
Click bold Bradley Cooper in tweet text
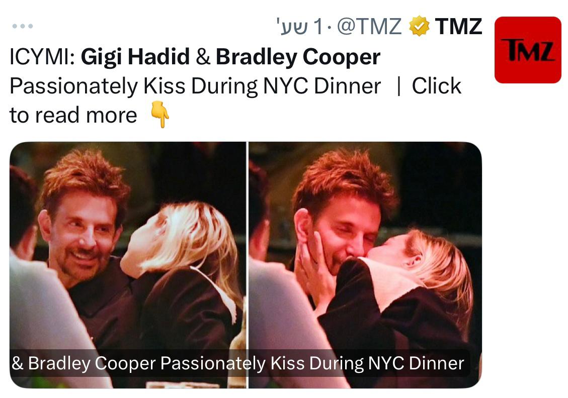point(298,57)
